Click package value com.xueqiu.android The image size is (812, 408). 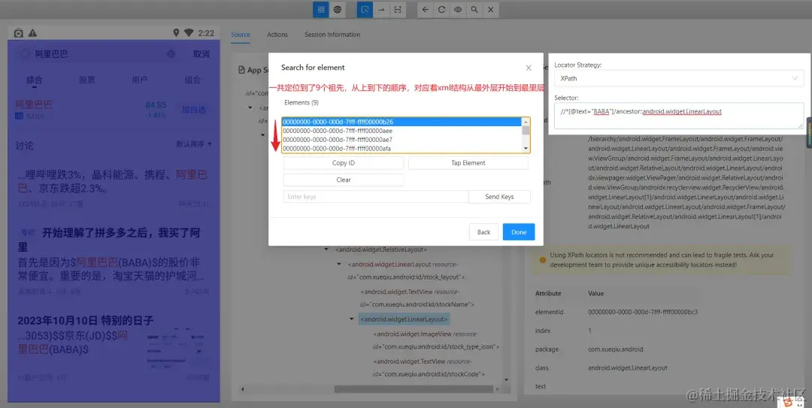(x=616, y=349)
